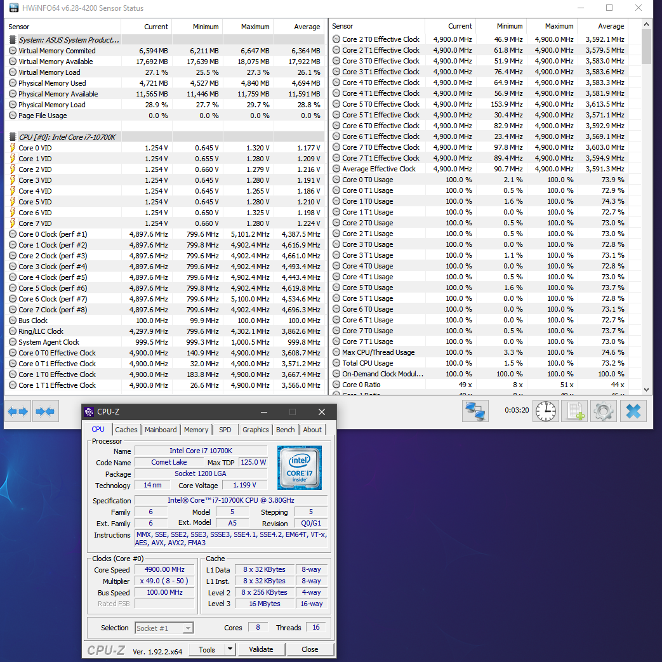Screen dimensions: 662x662
Task: Open HWiNFO sensor settings gear
Action: click(604, 411)
